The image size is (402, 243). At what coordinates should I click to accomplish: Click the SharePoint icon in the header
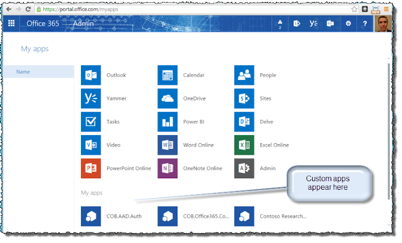[296, 23]
